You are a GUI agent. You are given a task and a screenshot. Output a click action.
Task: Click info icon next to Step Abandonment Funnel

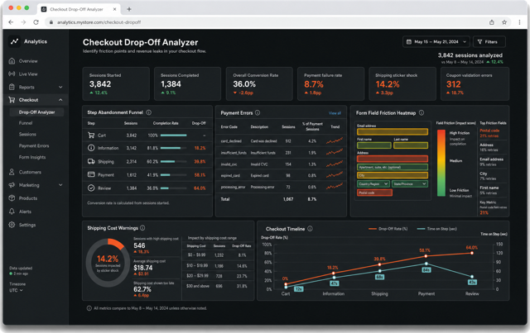[149, 112]
